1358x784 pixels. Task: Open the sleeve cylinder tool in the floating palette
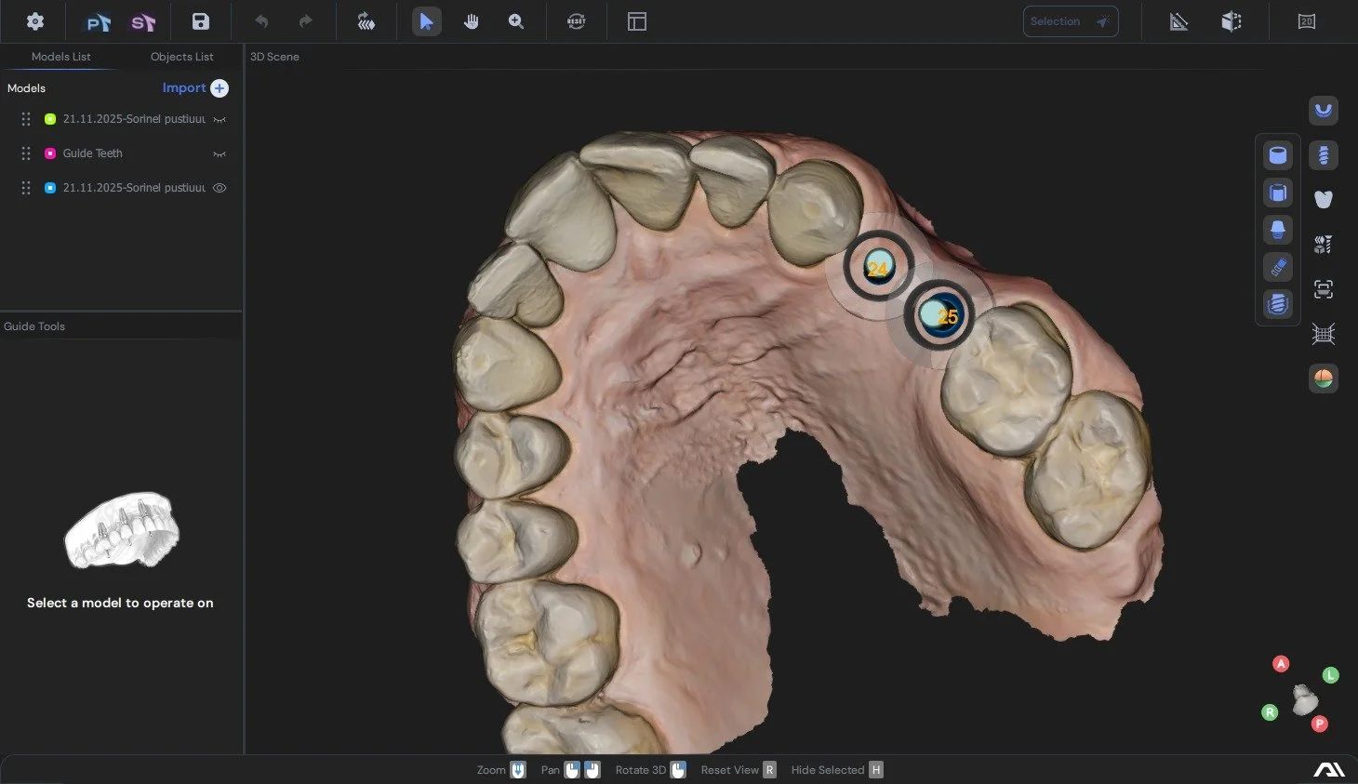point(1277,154)
